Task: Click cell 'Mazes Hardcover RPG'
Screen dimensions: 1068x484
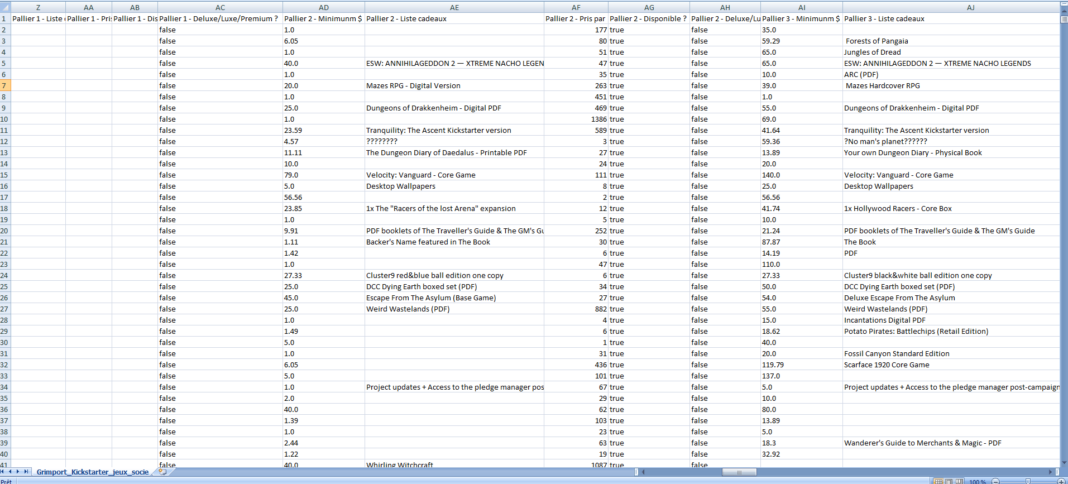Action: pyautogui.click(x=951, y=85)
